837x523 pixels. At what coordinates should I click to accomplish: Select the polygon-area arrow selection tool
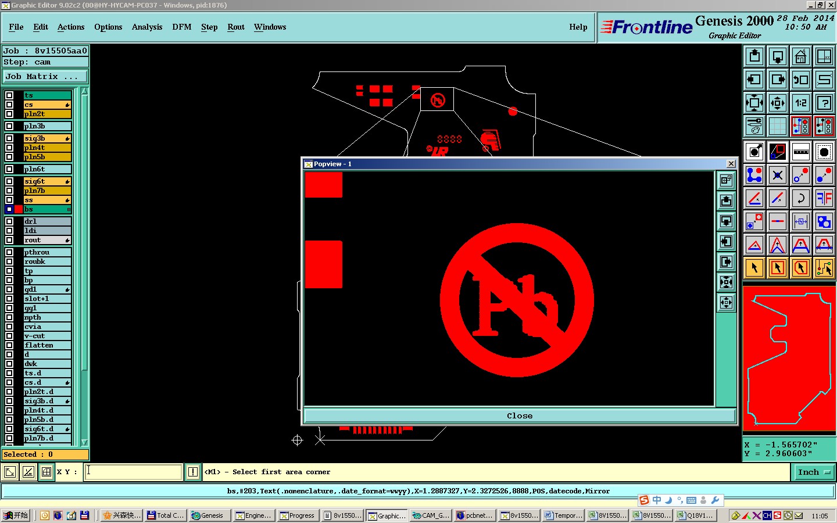[x=801, y=268]
